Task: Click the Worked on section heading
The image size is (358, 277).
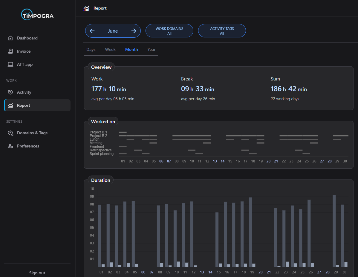Action: tap(103, 121)
